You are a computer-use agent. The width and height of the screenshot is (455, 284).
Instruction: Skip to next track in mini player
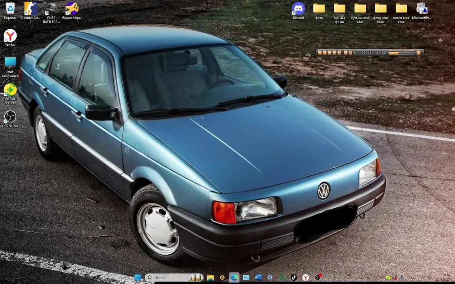coord(339,52)
